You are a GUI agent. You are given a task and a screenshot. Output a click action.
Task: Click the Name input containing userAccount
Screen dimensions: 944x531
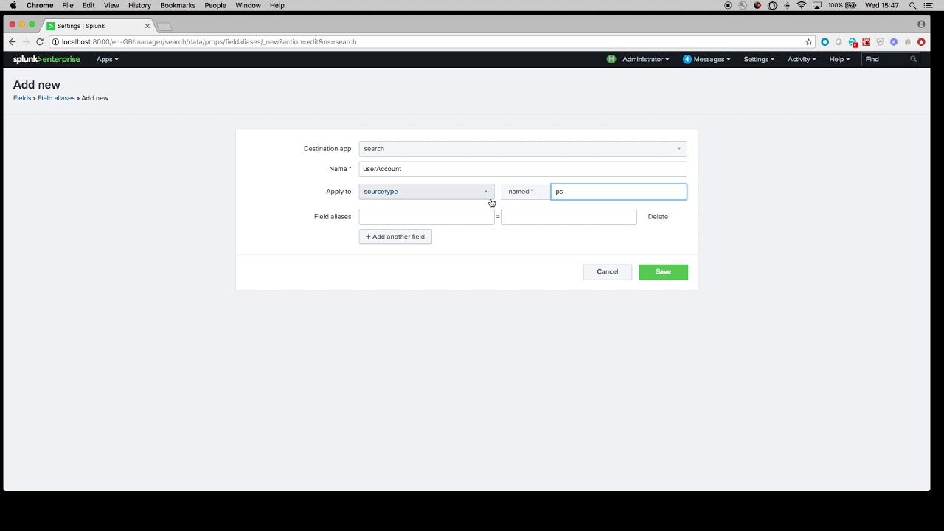tap(523, 169)
